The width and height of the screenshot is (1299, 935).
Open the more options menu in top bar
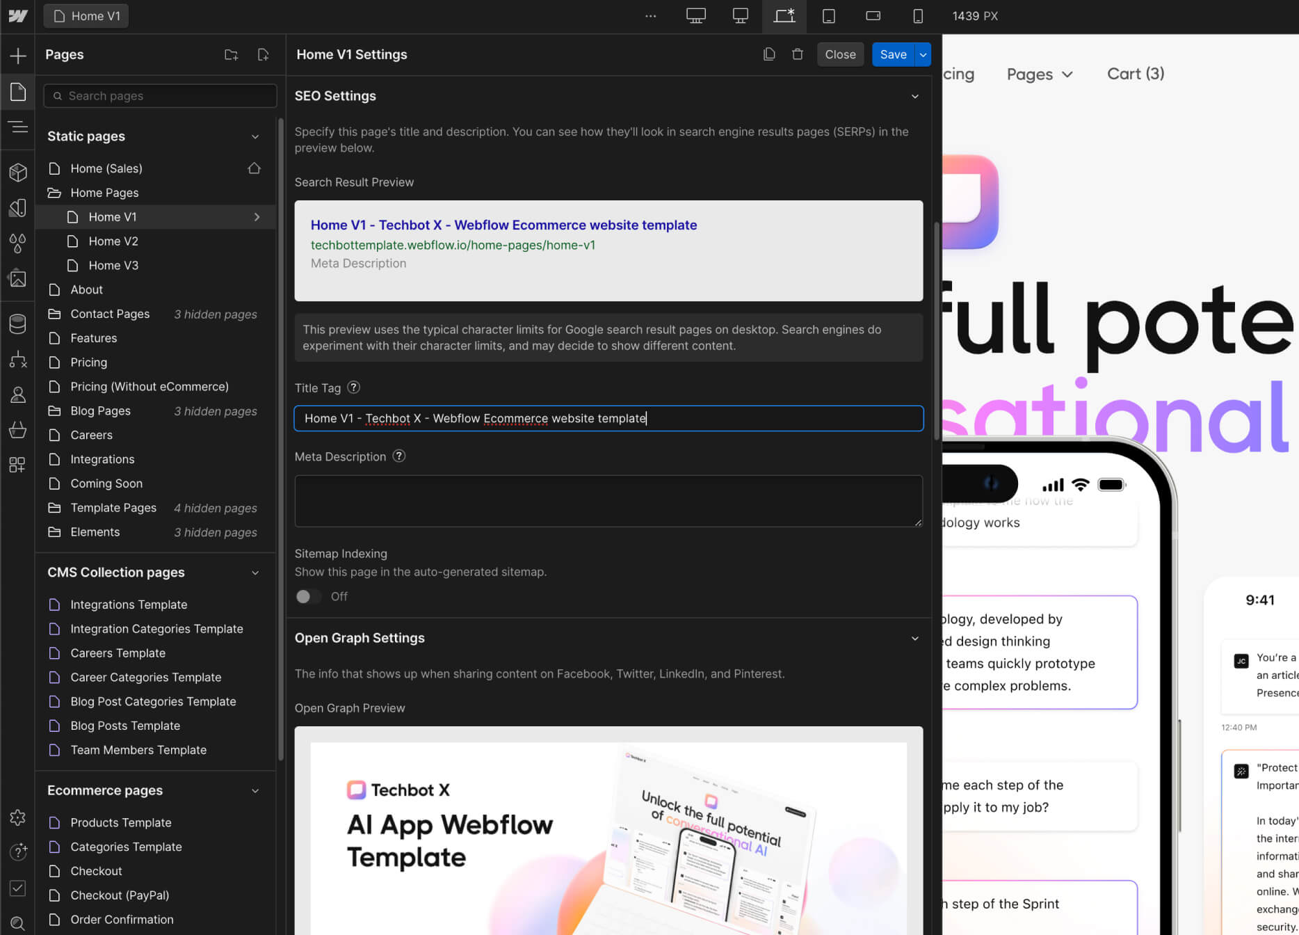point(651,15)
